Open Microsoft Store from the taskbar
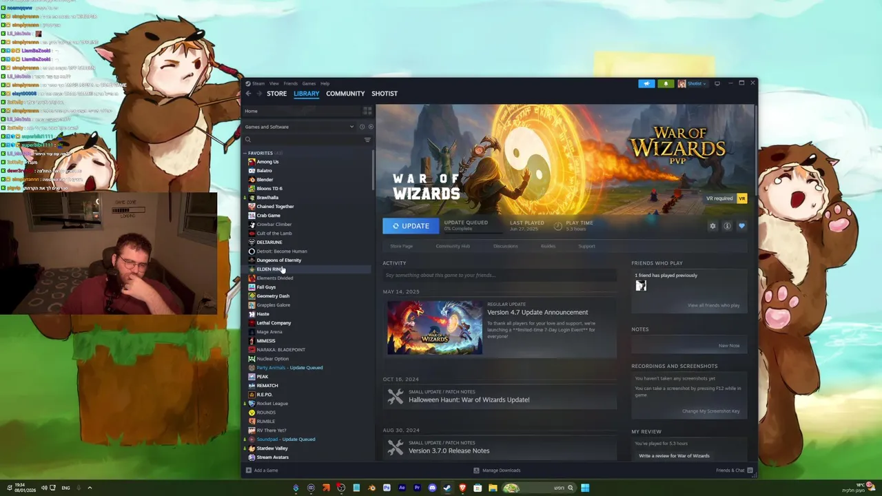 (x=478, y=488)
